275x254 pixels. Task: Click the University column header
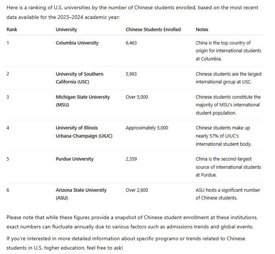point(66,29)
